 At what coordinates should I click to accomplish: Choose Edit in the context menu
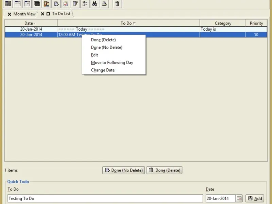tap(114, 55)
